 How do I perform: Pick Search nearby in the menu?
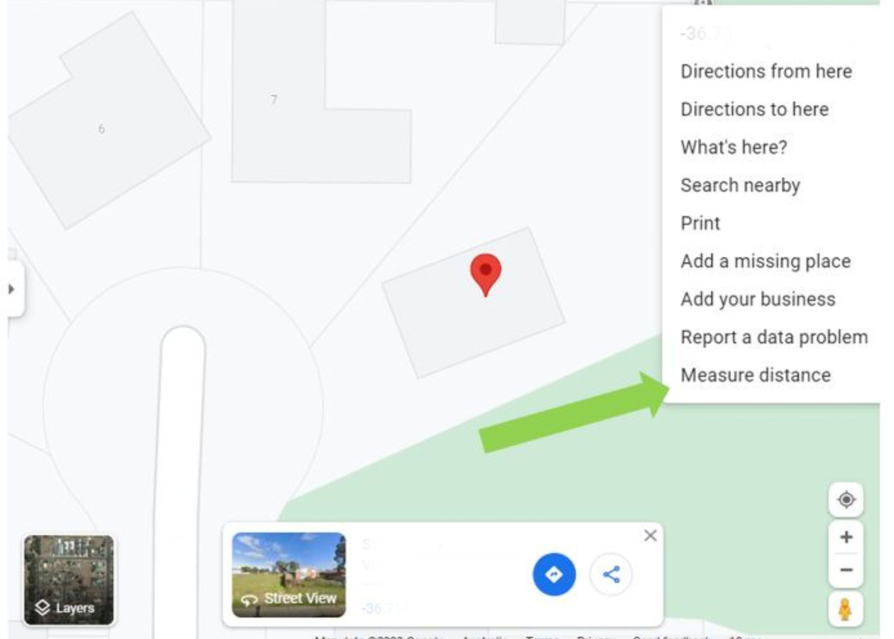tap(740, 185)
